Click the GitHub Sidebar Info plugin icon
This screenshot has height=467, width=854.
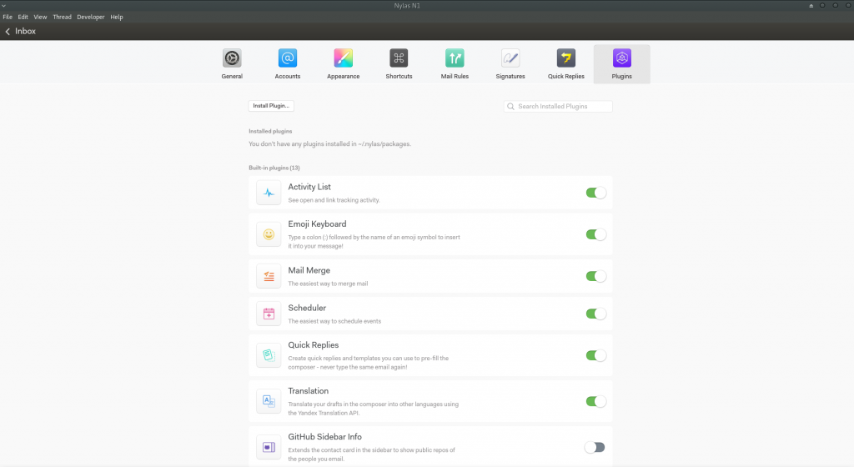269,448
